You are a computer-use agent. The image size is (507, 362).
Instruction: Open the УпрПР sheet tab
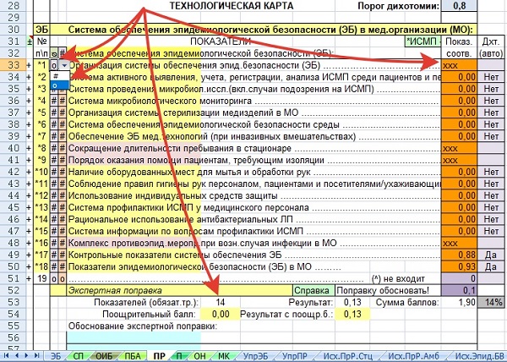click(295, 356)
